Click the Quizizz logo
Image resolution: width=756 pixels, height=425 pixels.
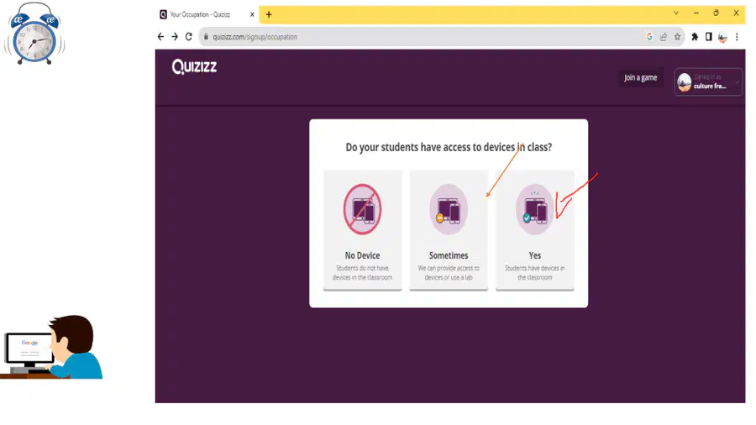click(x=194, y=66)
